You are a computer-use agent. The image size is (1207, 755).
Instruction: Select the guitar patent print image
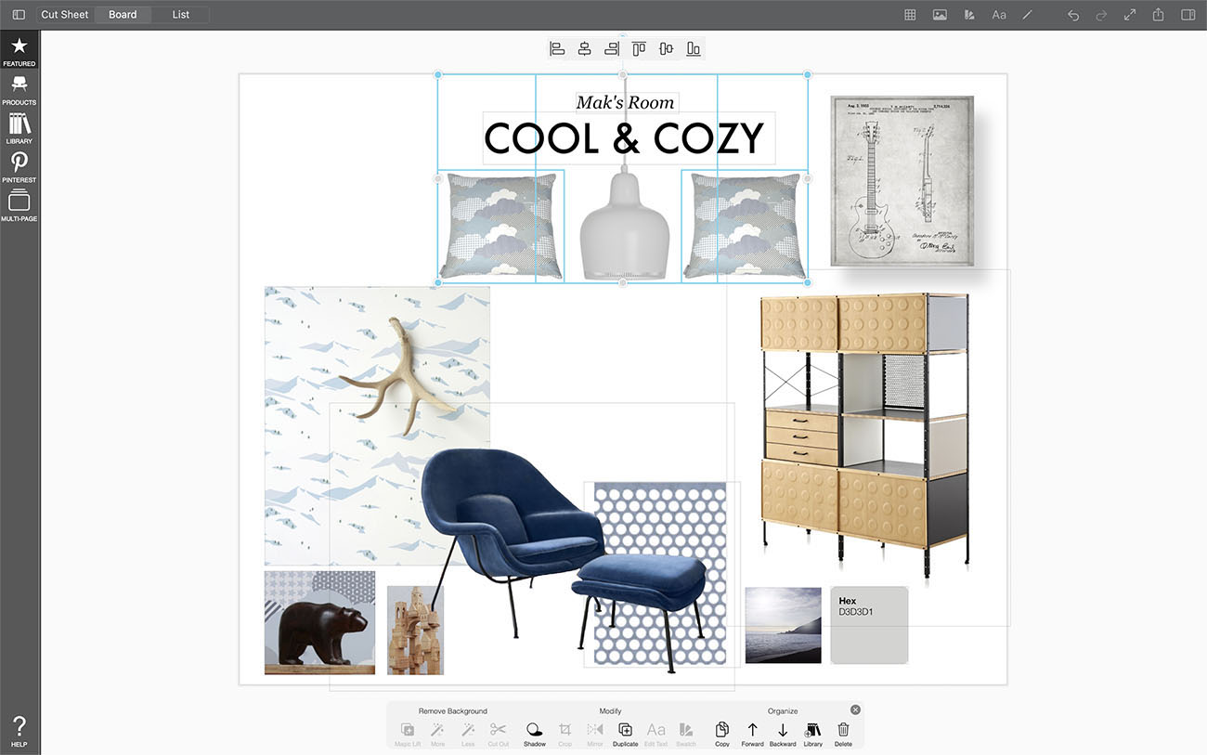tap(902, 180)
